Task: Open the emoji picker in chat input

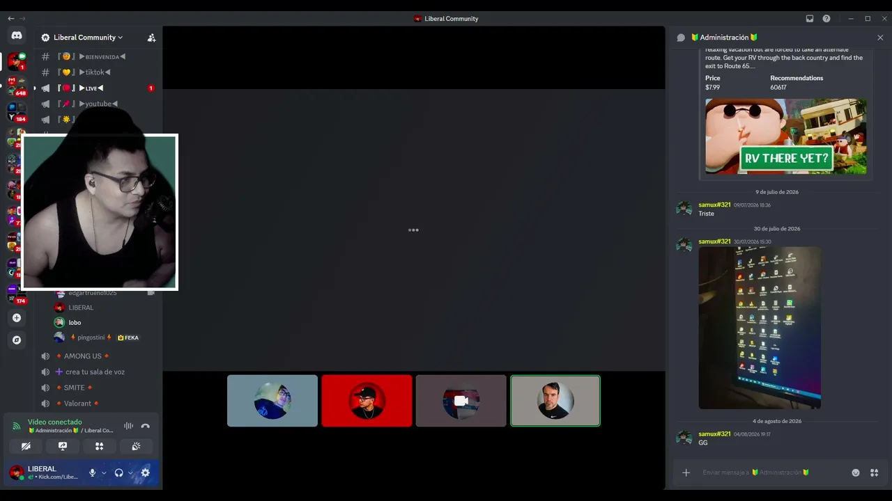Action: pos(856,472)
